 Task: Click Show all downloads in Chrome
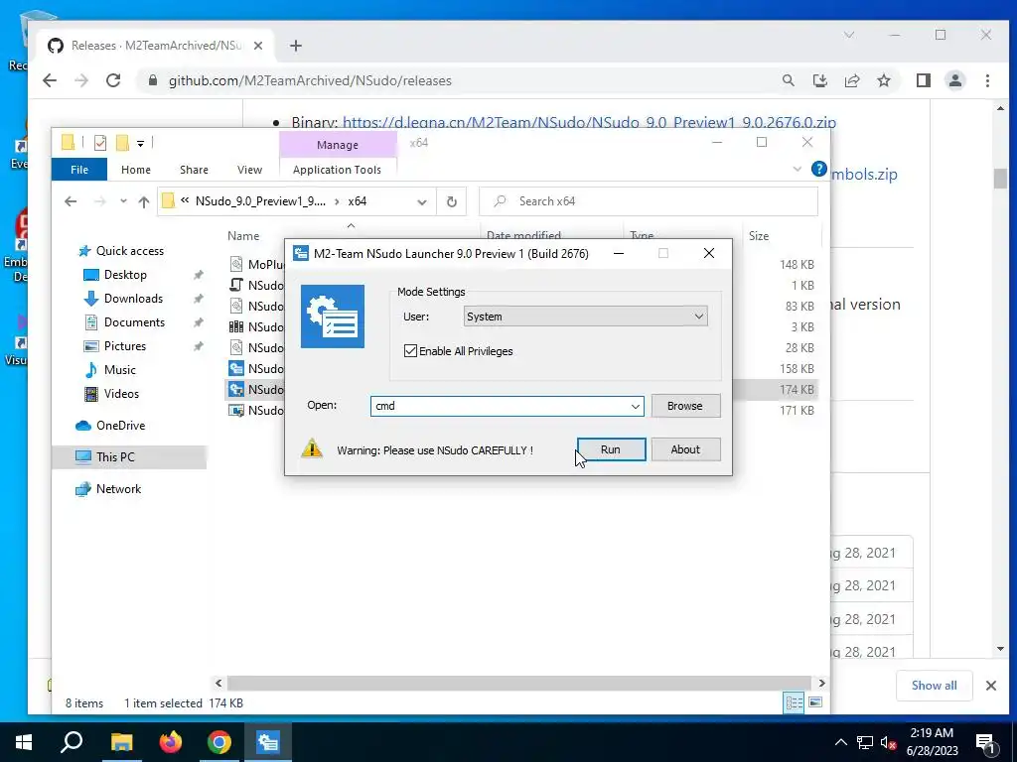(934, 686)
